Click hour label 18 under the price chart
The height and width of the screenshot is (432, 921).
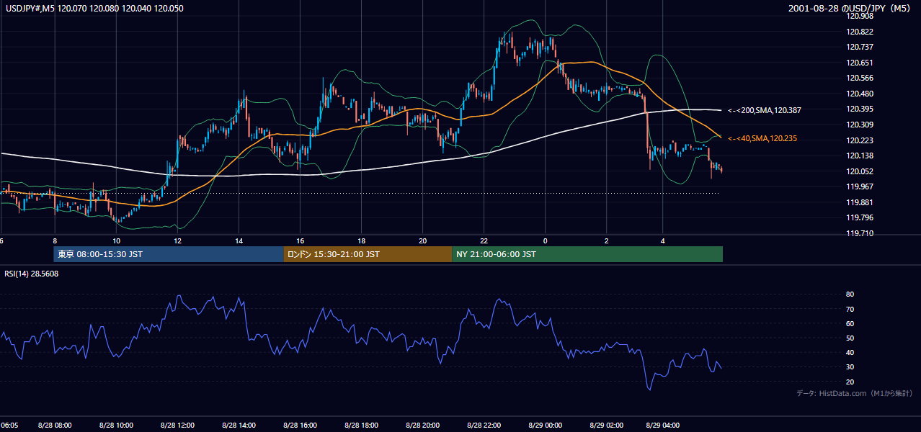[x=361, y=240]
